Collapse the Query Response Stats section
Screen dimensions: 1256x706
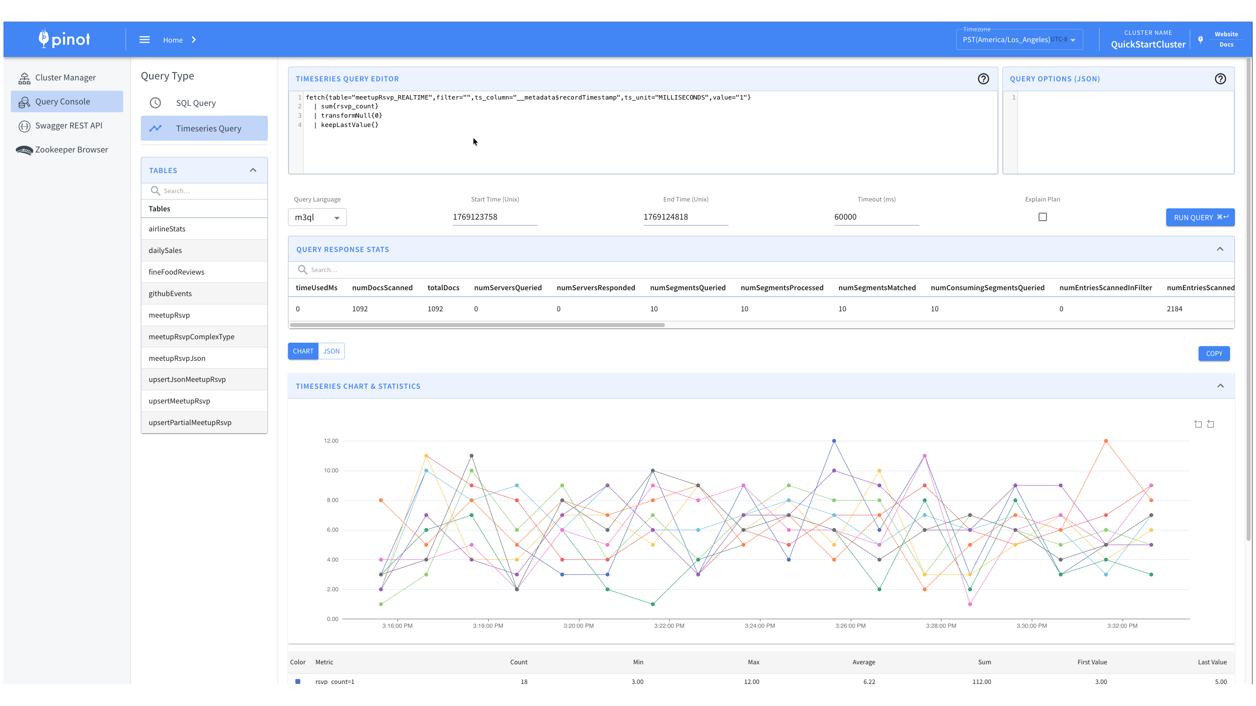click(x=1220, y=249)
